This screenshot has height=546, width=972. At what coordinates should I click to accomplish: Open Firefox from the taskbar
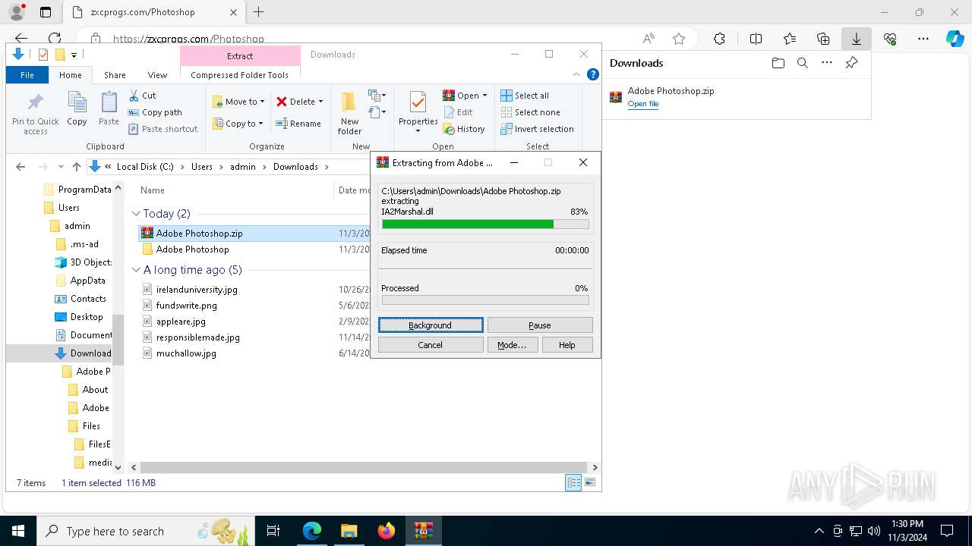coord(386,531)
